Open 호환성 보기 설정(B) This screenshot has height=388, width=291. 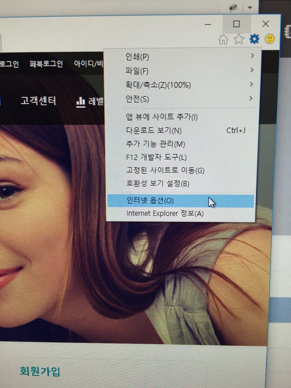click(182, 183)
